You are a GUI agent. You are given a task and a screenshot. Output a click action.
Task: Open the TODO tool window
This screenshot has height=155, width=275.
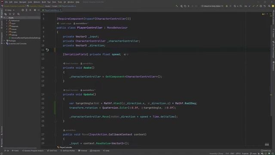(15, 151)
